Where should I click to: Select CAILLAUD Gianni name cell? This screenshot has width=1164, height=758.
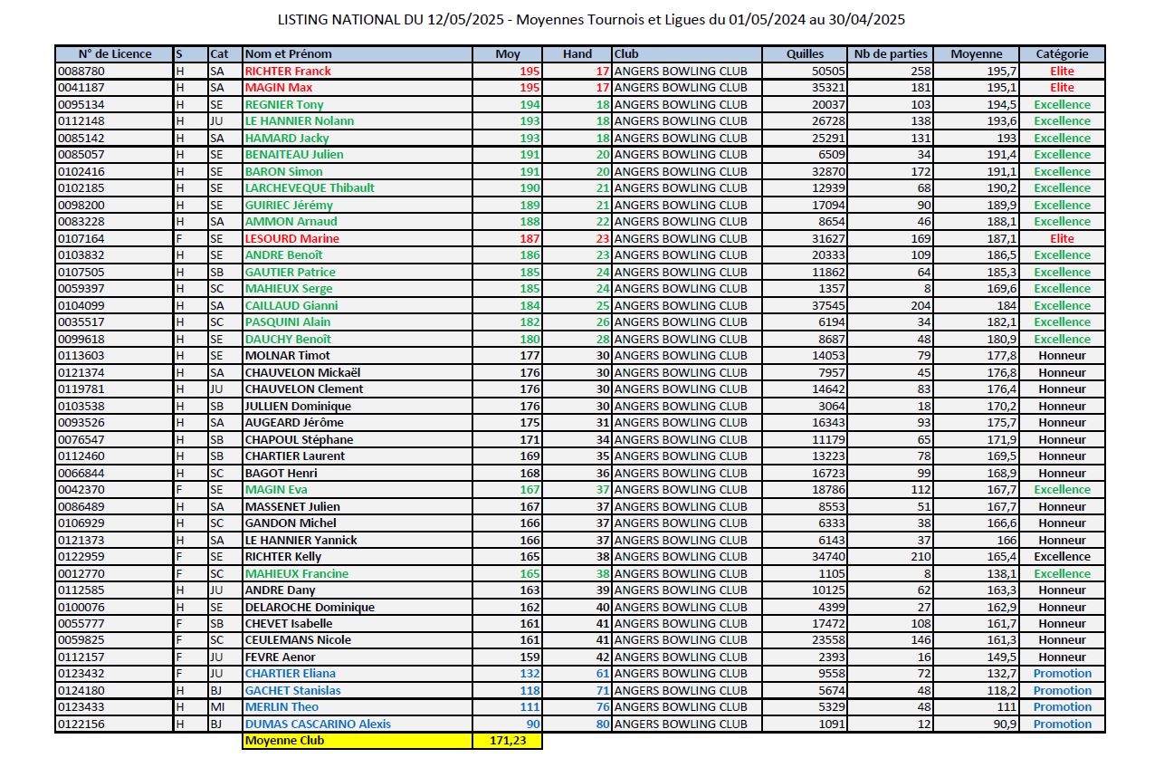point(358,305)
